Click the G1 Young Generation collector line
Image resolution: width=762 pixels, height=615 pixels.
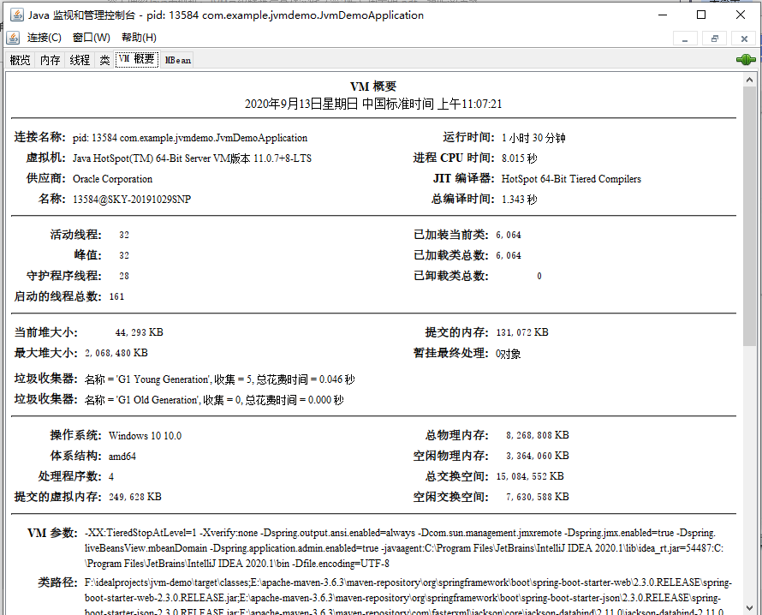(x=220, y=379)
